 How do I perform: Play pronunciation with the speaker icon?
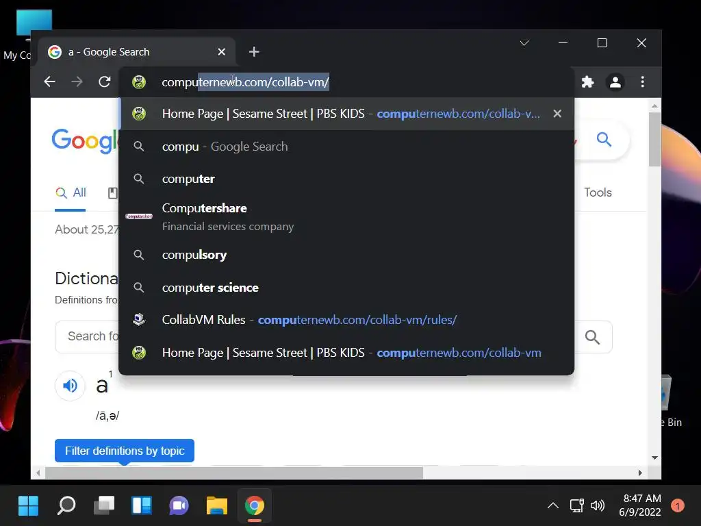click(71, 386)
